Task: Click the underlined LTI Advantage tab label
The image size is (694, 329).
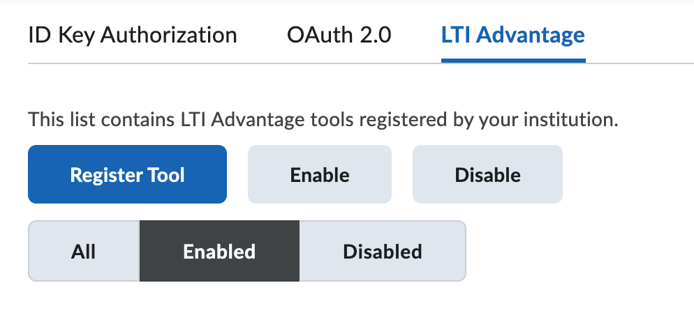Action: pyautogui.click(x=512, y=35)
